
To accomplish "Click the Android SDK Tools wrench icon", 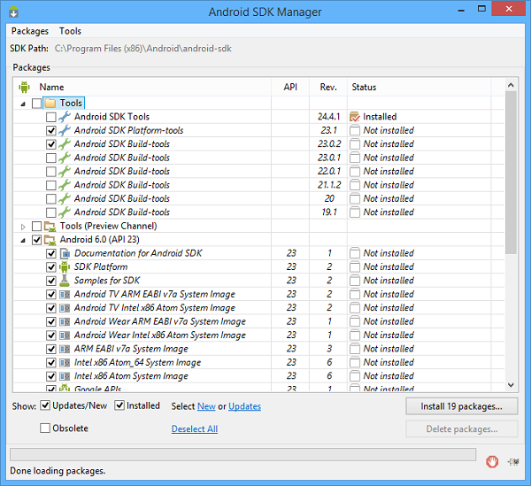I will click(x=64, y=117).
